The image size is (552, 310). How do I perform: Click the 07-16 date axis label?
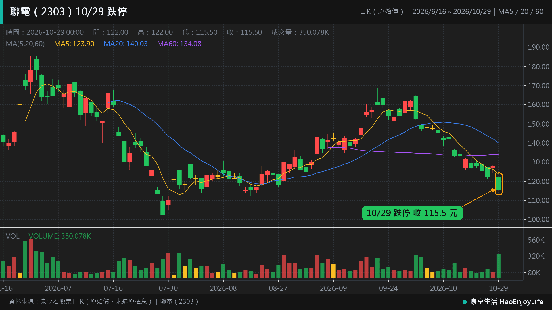[x=113, y=288]
